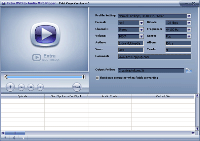
Task: Click the plus add DVD button
Action: 10,87
